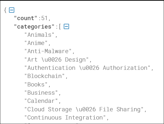Click the word Authentication in the list

[x=51, y=68]
